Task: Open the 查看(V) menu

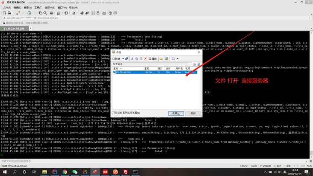Action: (28, 8)
